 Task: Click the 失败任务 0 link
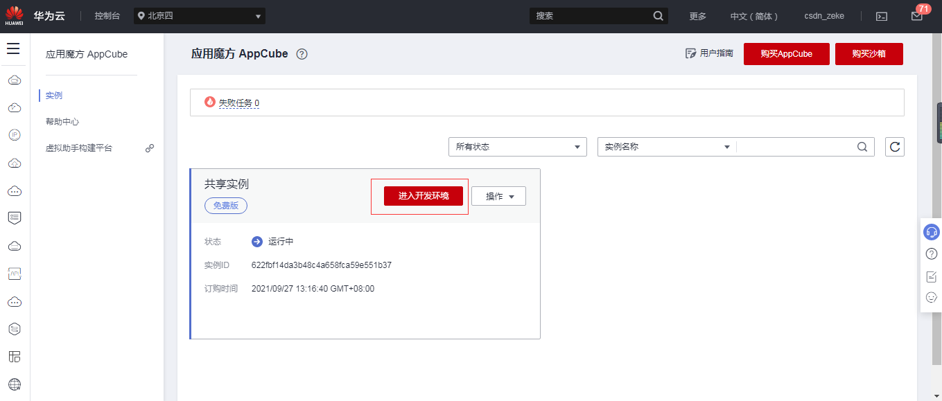[x=239, y=103]
